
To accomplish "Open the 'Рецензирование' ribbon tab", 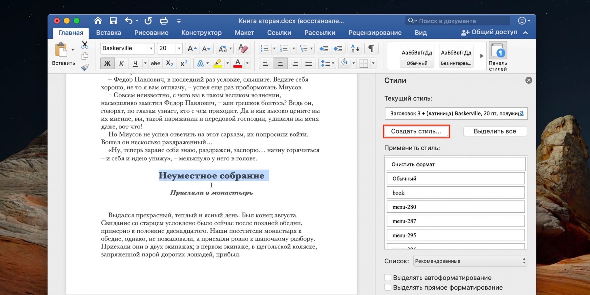I will [375, 33].
